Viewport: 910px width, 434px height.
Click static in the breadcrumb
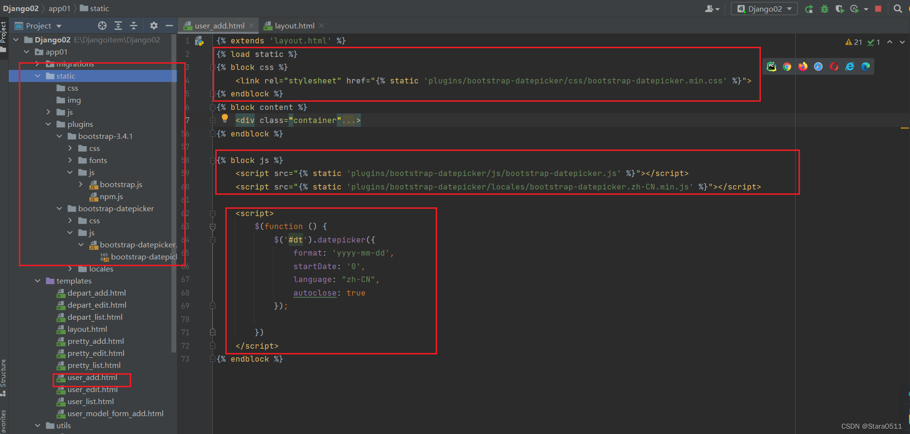pyautogui.click(x=94, y=8)
